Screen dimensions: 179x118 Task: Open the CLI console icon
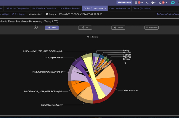147,3
